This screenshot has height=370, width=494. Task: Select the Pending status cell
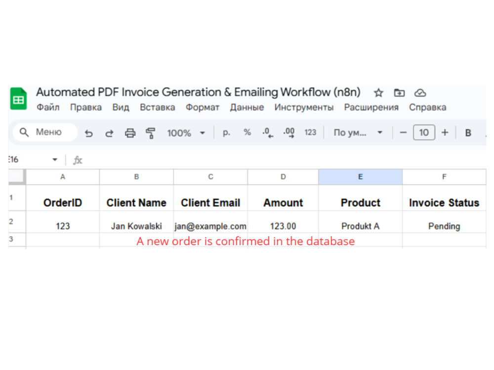[x=444, y=222]
